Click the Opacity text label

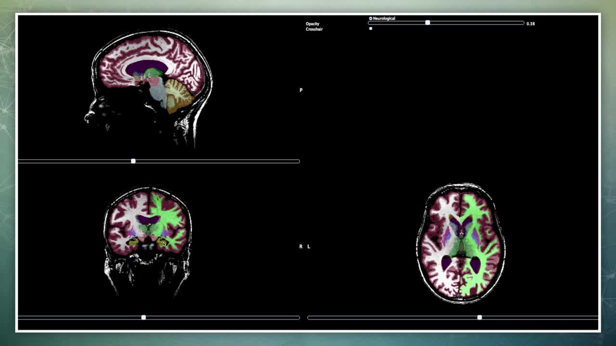pyautogui.click(x=312, y=24)
